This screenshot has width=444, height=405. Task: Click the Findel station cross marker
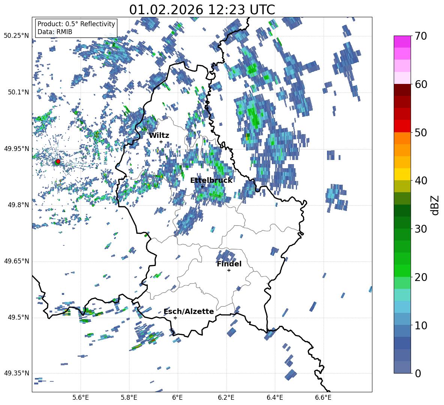pyautogui.click(x=229, y=270)
